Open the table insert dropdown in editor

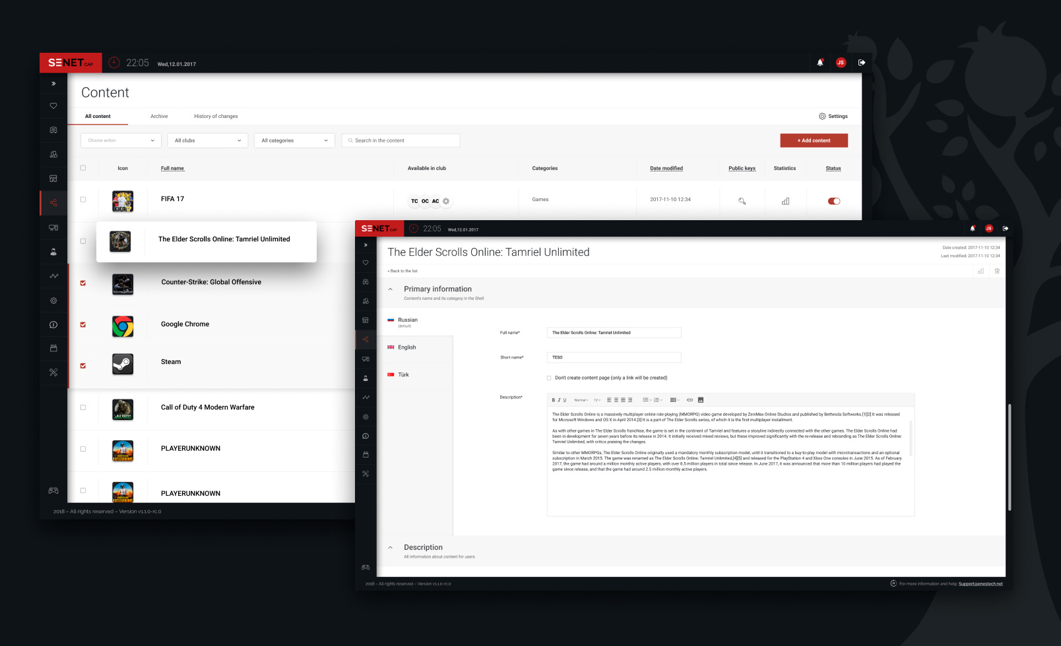point(674,400)
